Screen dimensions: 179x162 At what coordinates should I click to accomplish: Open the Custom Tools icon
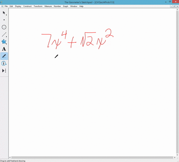pyautogui.click(x=4, y=71)
